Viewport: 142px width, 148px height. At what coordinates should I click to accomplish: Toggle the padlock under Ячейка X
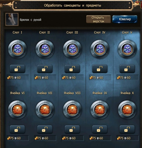pos(127,129)
